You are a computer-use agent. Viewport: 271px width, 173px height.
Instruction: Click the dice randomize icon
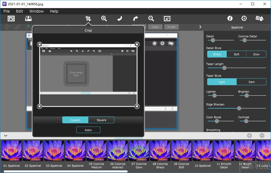point(259,18)
